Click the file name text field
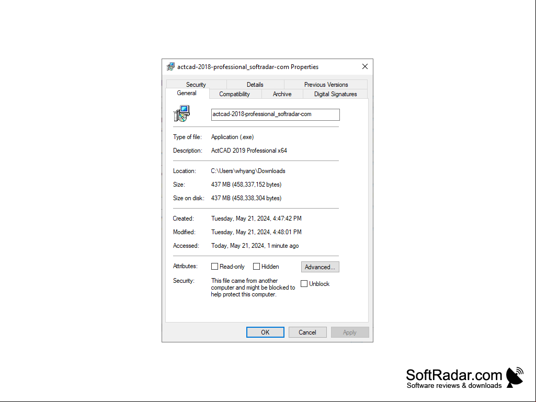 [276, 114]
